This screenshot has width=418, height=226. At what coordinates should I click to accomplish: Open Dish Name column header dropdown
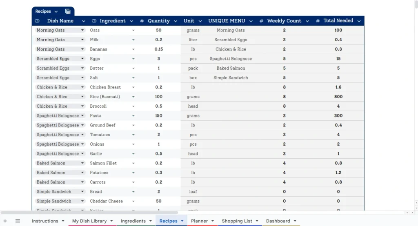click(x=83, y=21)
